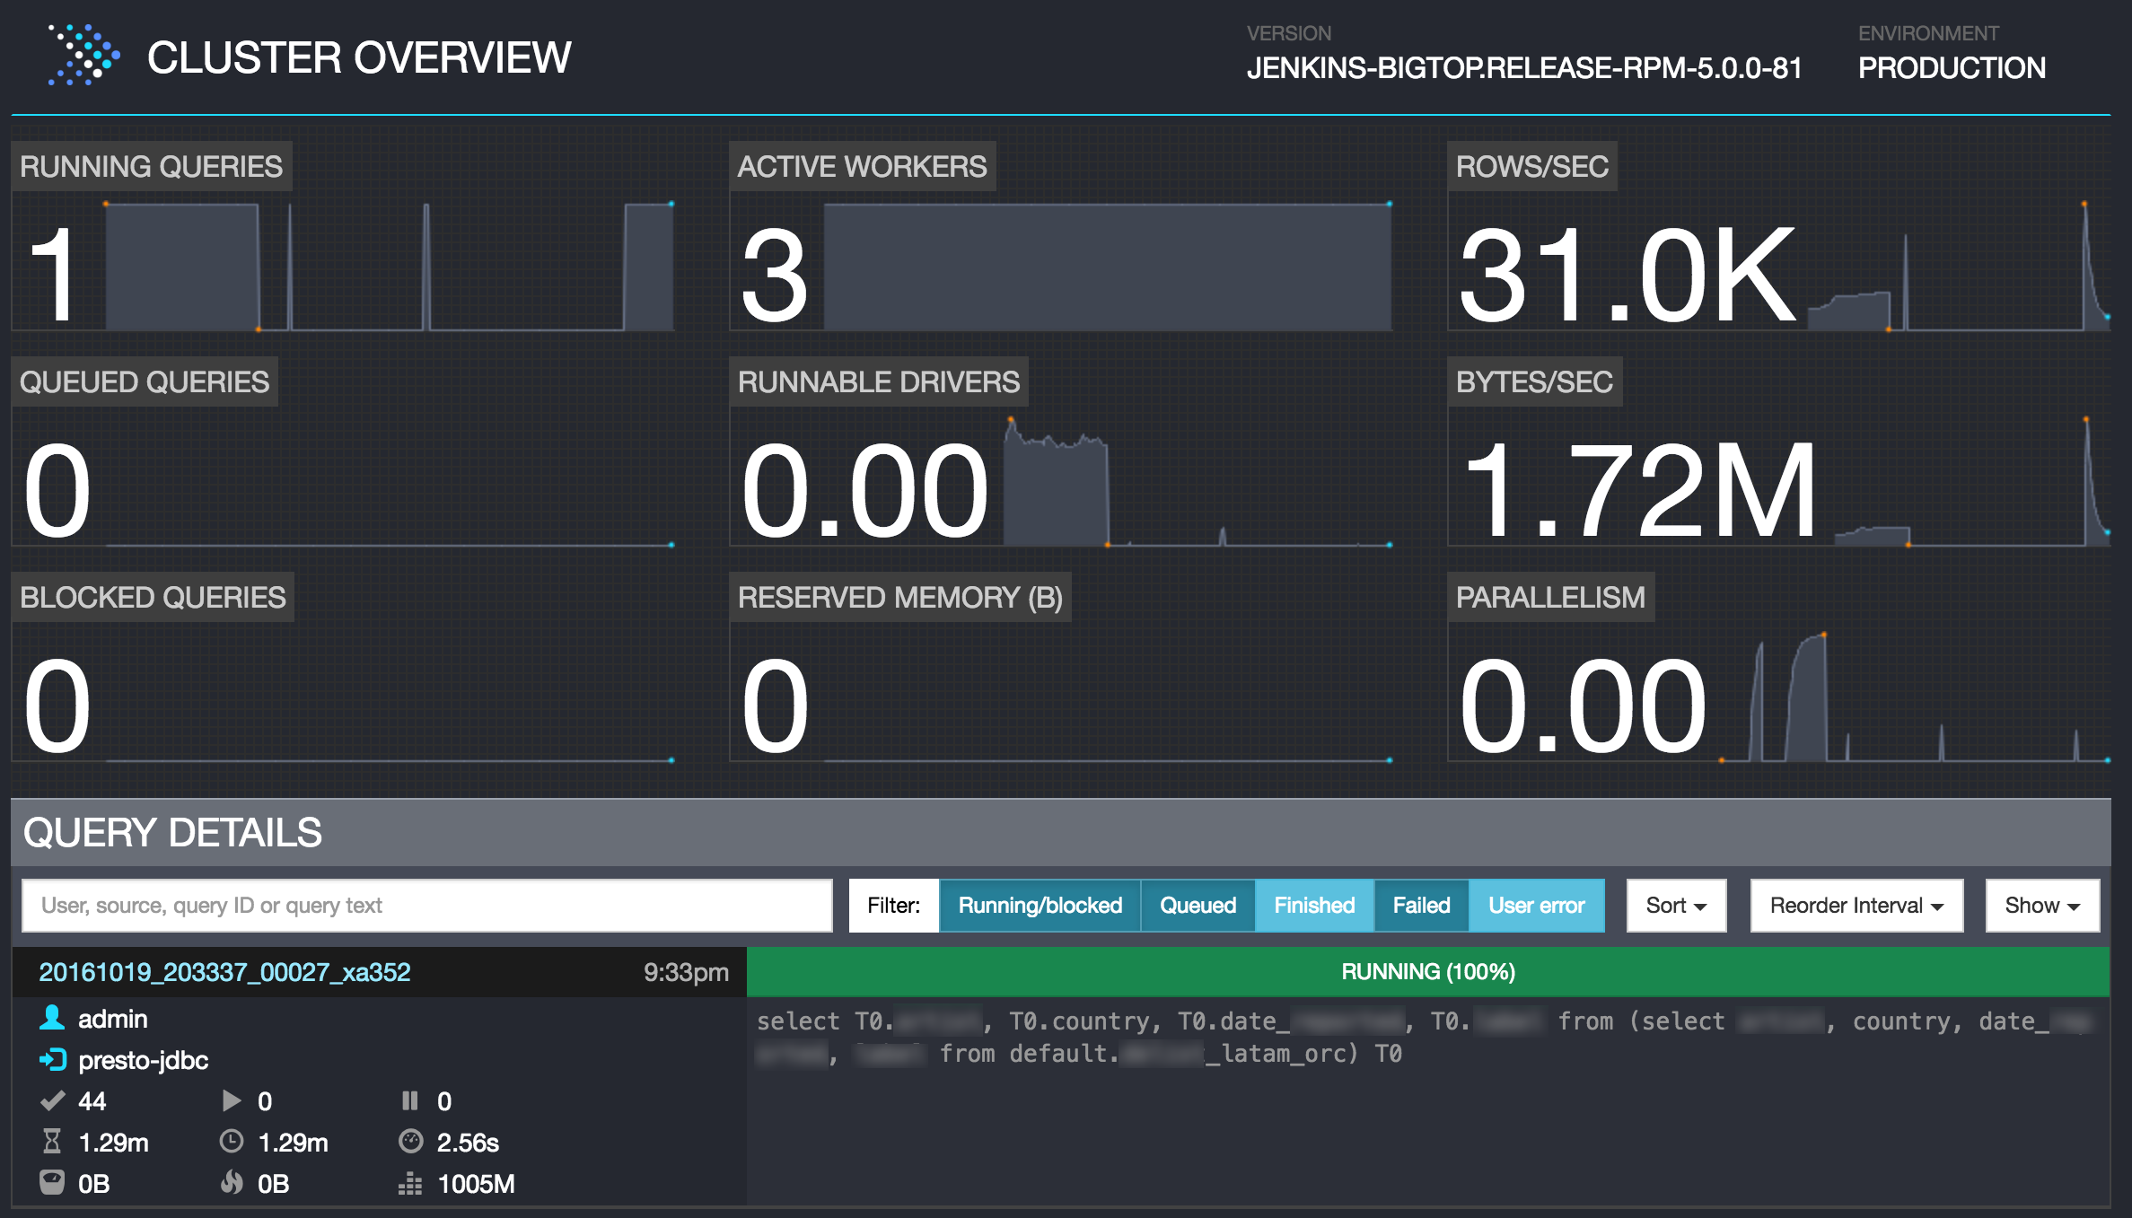
Task: Click the presto-jdbc source icon
Action: click(x=52, y=1060)
